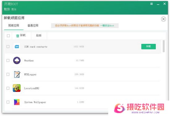Select the LocationEM2 name text
The width and height of the screenshot is (170, 116).
[32, 88]
